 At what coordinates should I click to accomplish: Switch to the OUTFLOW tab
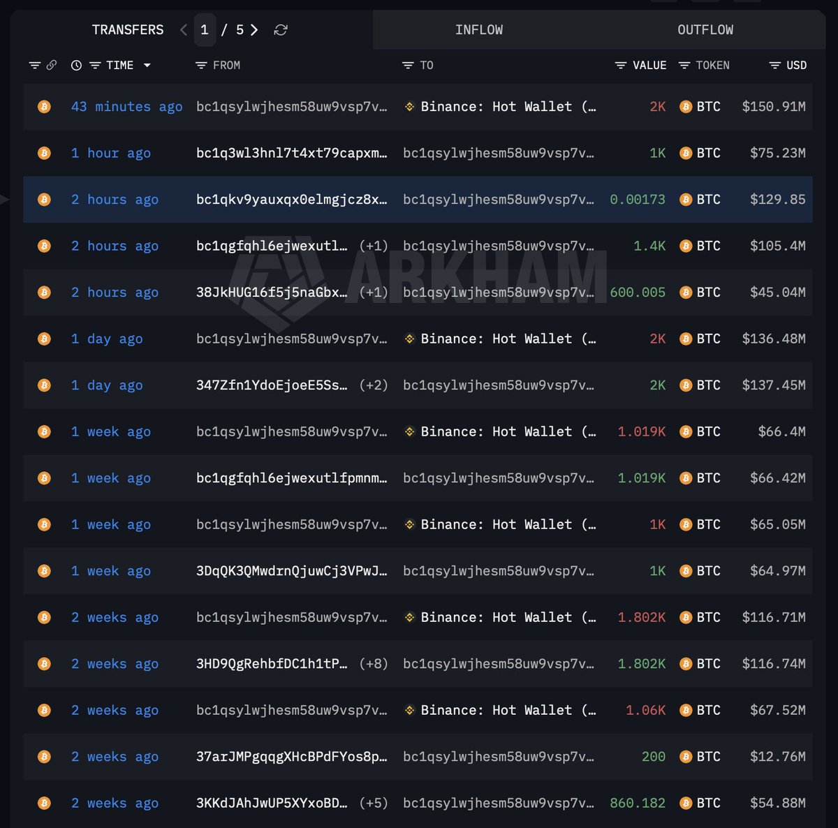click(705, 30)
